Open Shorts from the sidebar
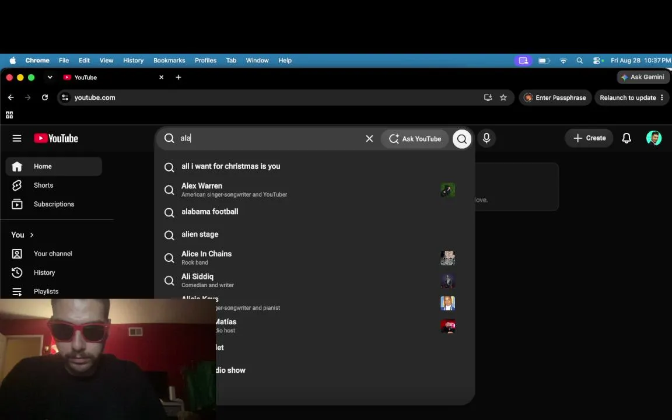The image size is (672, 420). pyautogui.click(x=54, y=185)
